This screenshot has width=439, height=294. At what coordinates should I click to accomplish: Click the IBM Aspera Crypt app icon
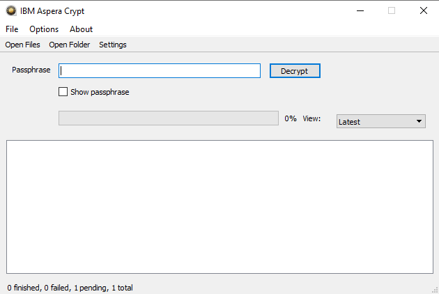[x=11, y=11]
